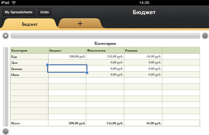Select the Фактически header cell
This screenshot has width=209, height=135.
105,50
